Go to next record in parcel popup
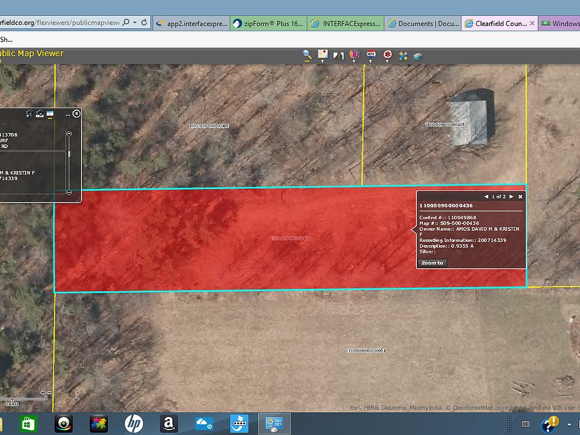The width and height of the screenshot is (580, 435). pos(511,196)
